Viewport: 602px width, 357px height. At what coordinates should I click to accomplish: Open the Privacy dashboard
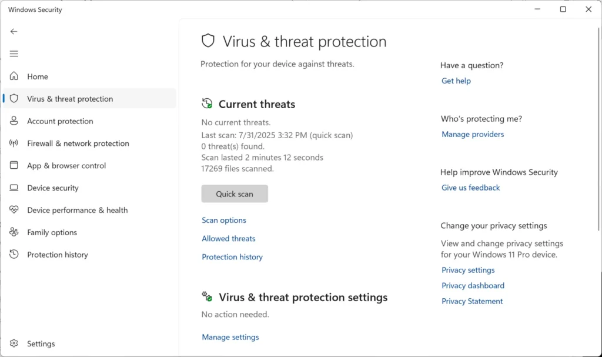pyautogui.click(x=473, y=285)
